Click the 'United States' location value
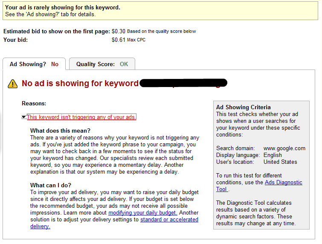 click(x=280, y=162)
